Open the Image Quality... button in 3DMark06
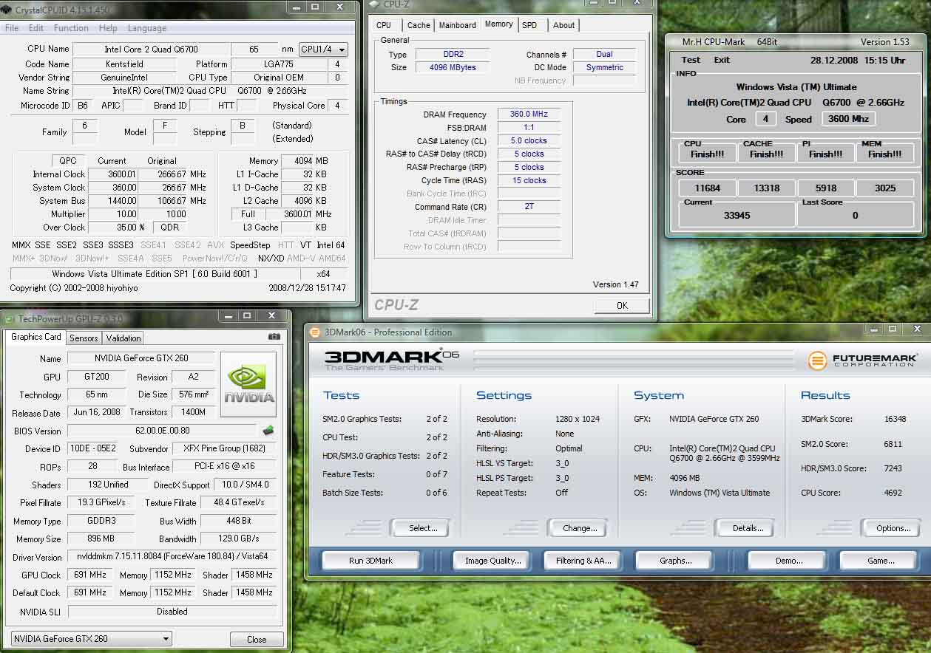931x653 pixels. click(492, 561)
